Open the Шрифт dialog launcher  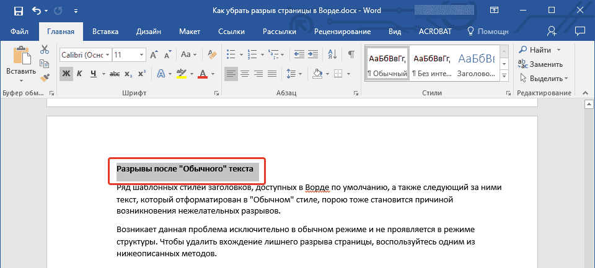click(x=217, y=93)
